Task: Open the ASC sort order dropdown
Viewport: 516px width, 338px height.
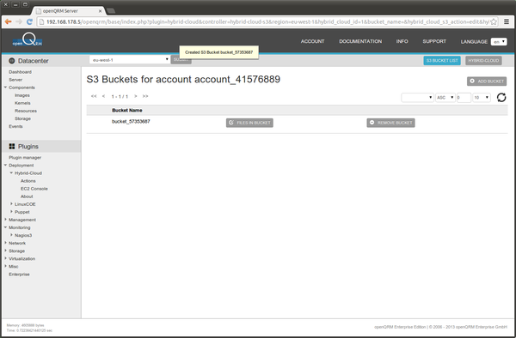Action: point(445,98)
